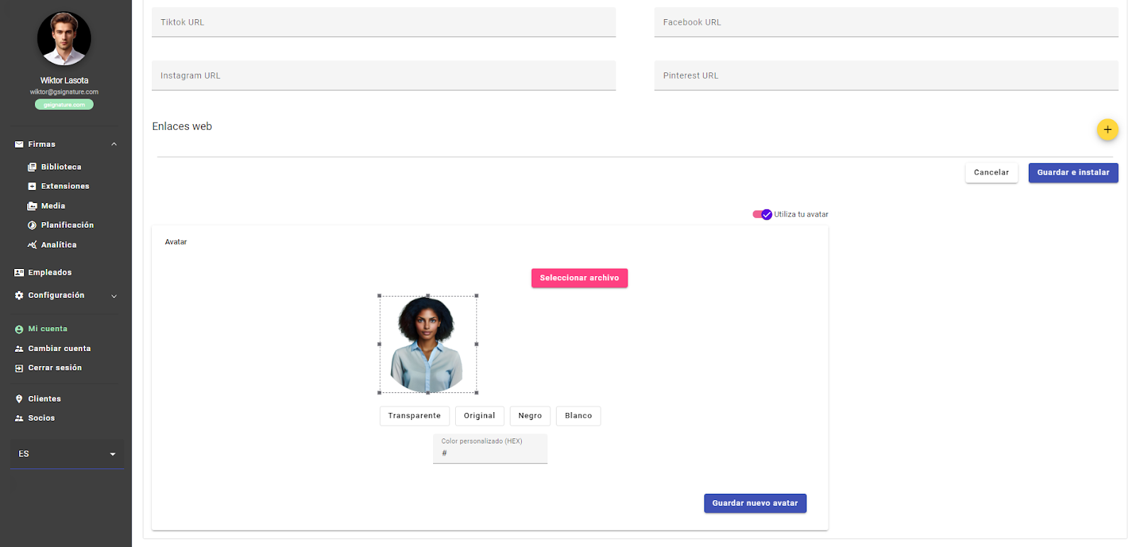Click Cerrar sesión to log out
The image size is (1136, 547).
55,368
